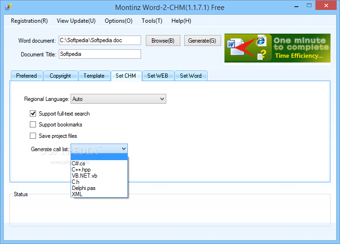This screenshot has height=244, width=340.
Task: Select the blank highlighted list entry
Action: [99, 157]
